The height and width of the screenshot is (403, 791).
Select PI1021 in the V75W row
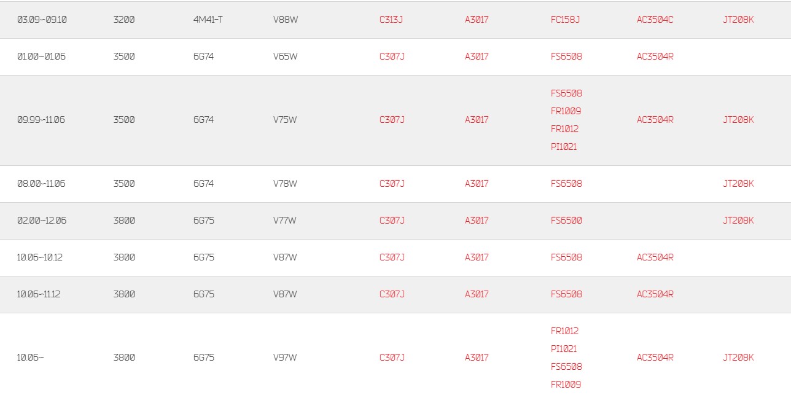click(x=564, y=147)
